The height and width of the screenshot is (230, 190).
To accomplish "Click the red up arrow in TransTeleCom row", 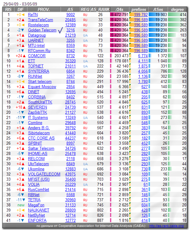I will [23, 20].
